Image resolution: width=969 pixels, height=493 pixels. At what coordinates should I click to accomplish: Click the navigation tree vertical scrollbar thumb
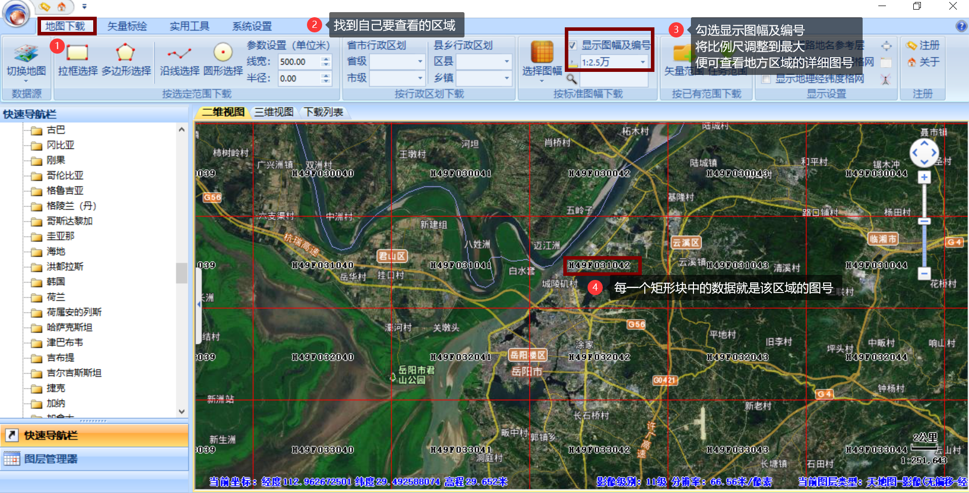click(x=181, y=273)
